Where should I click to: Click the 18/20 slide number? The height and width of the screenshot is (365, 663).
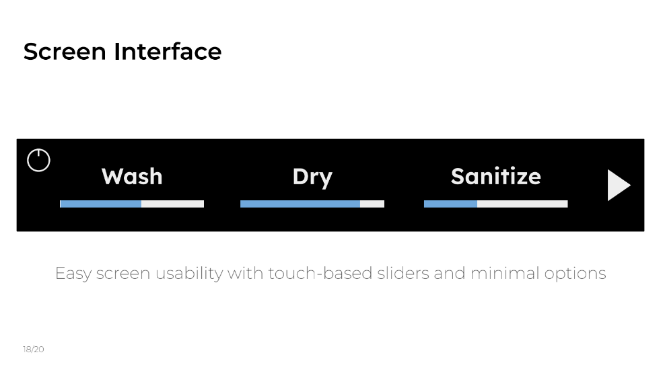click(33, 350)
